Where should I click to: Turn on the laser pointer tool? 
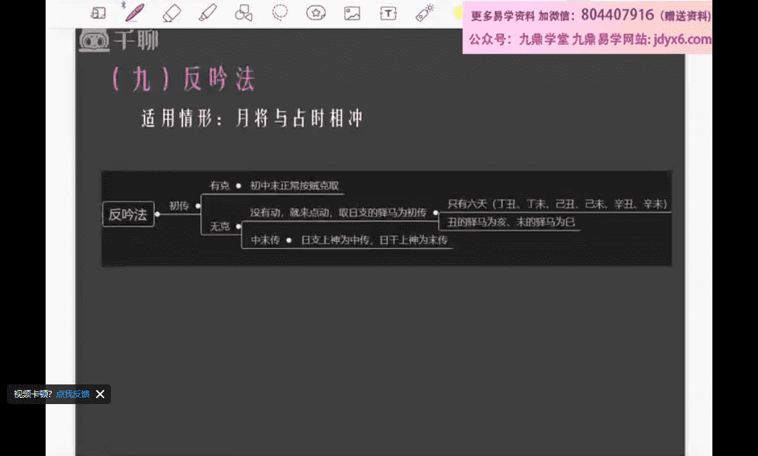pyautogui.click(x=424, y=13)
